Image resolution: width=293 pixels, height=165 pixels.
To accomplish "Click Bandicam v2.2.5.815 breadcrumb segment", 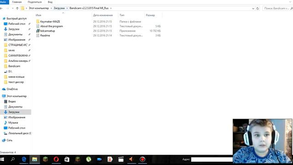I will 89,8.
